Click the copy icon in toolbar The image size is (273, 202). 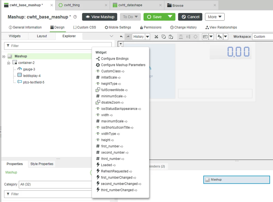point(164,37)
